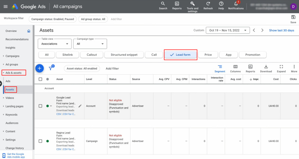Viewport: 299px width, 159px height.
Task: Open the Campaign type dropdown
Action: pos(90,44)
